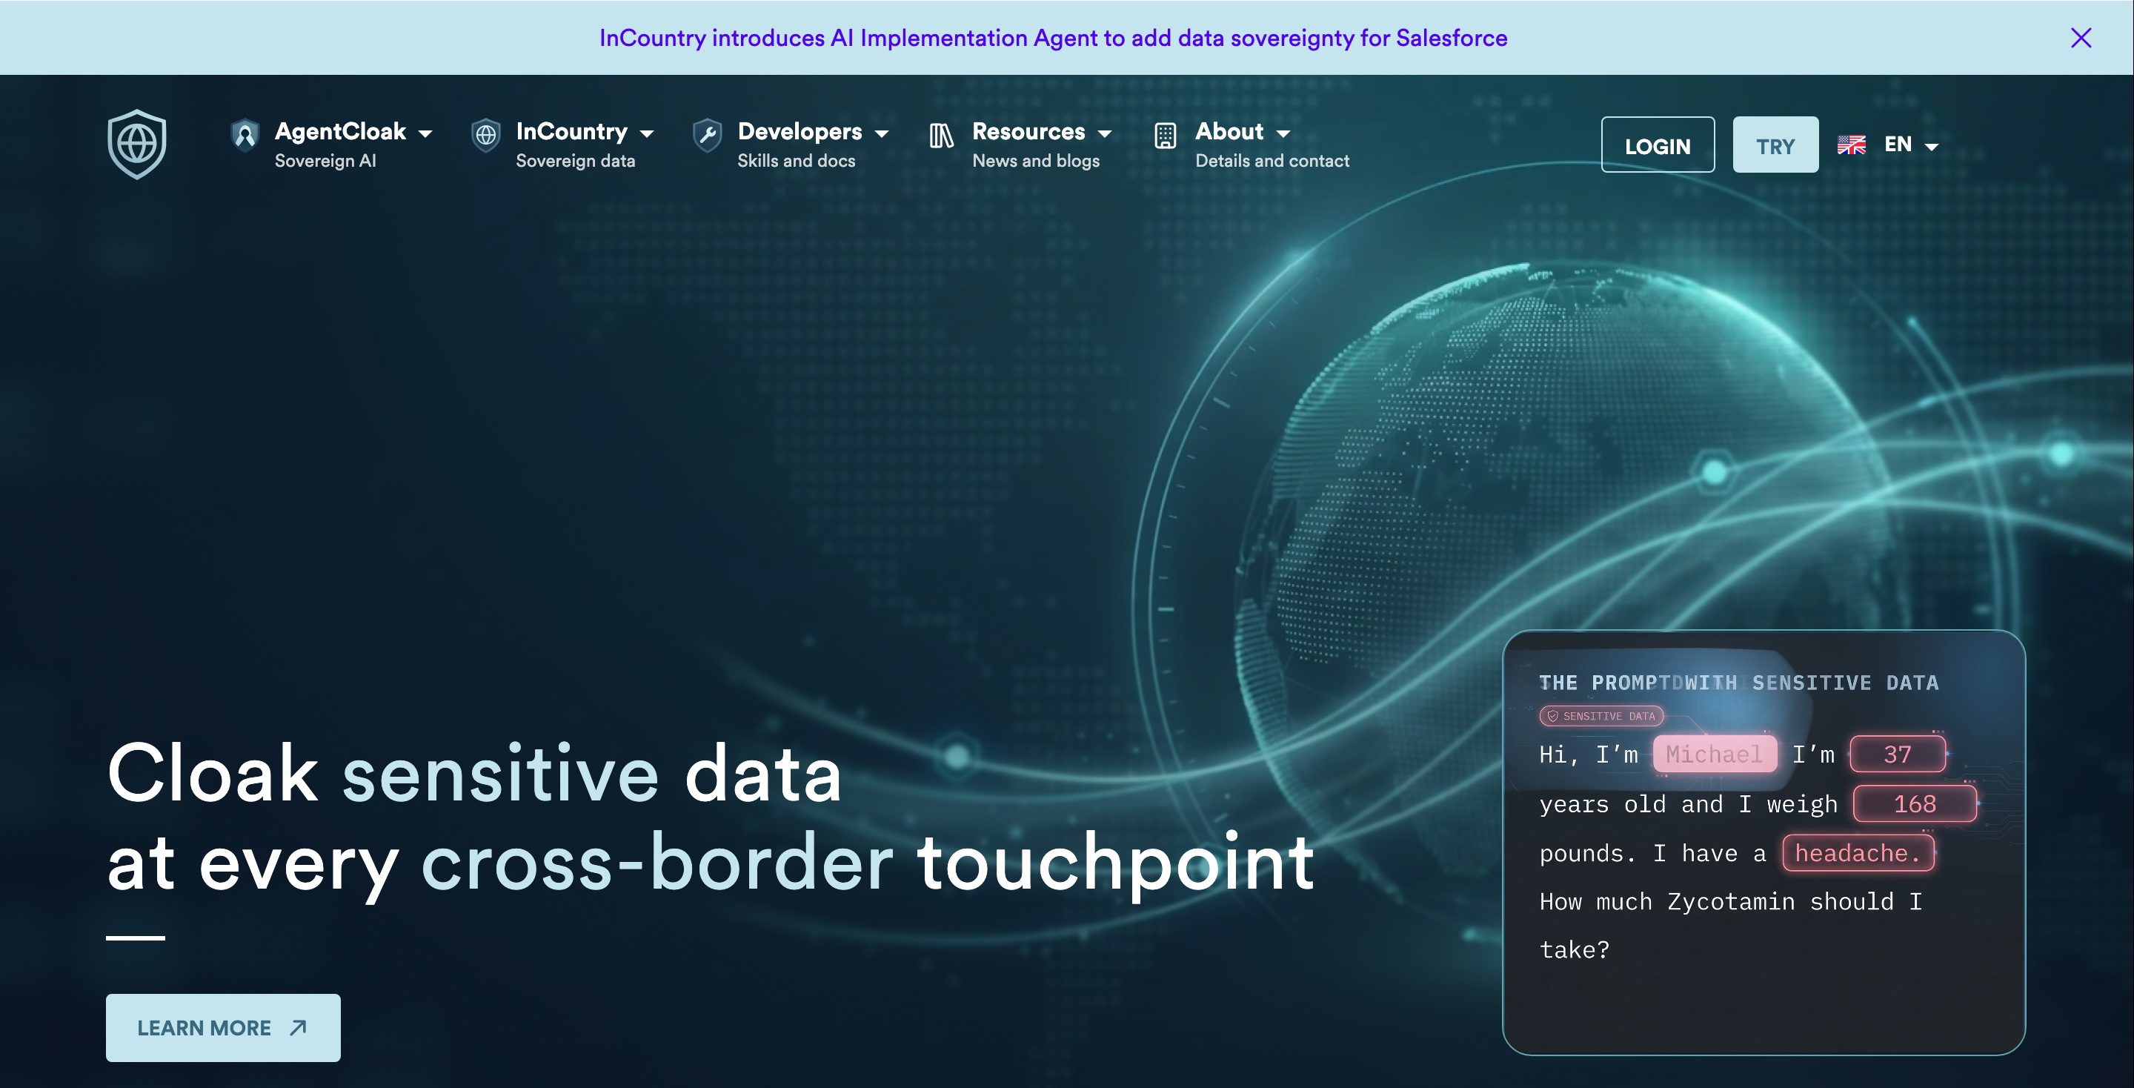Expand the Resources dropdown arrow

pos(1104,133)
